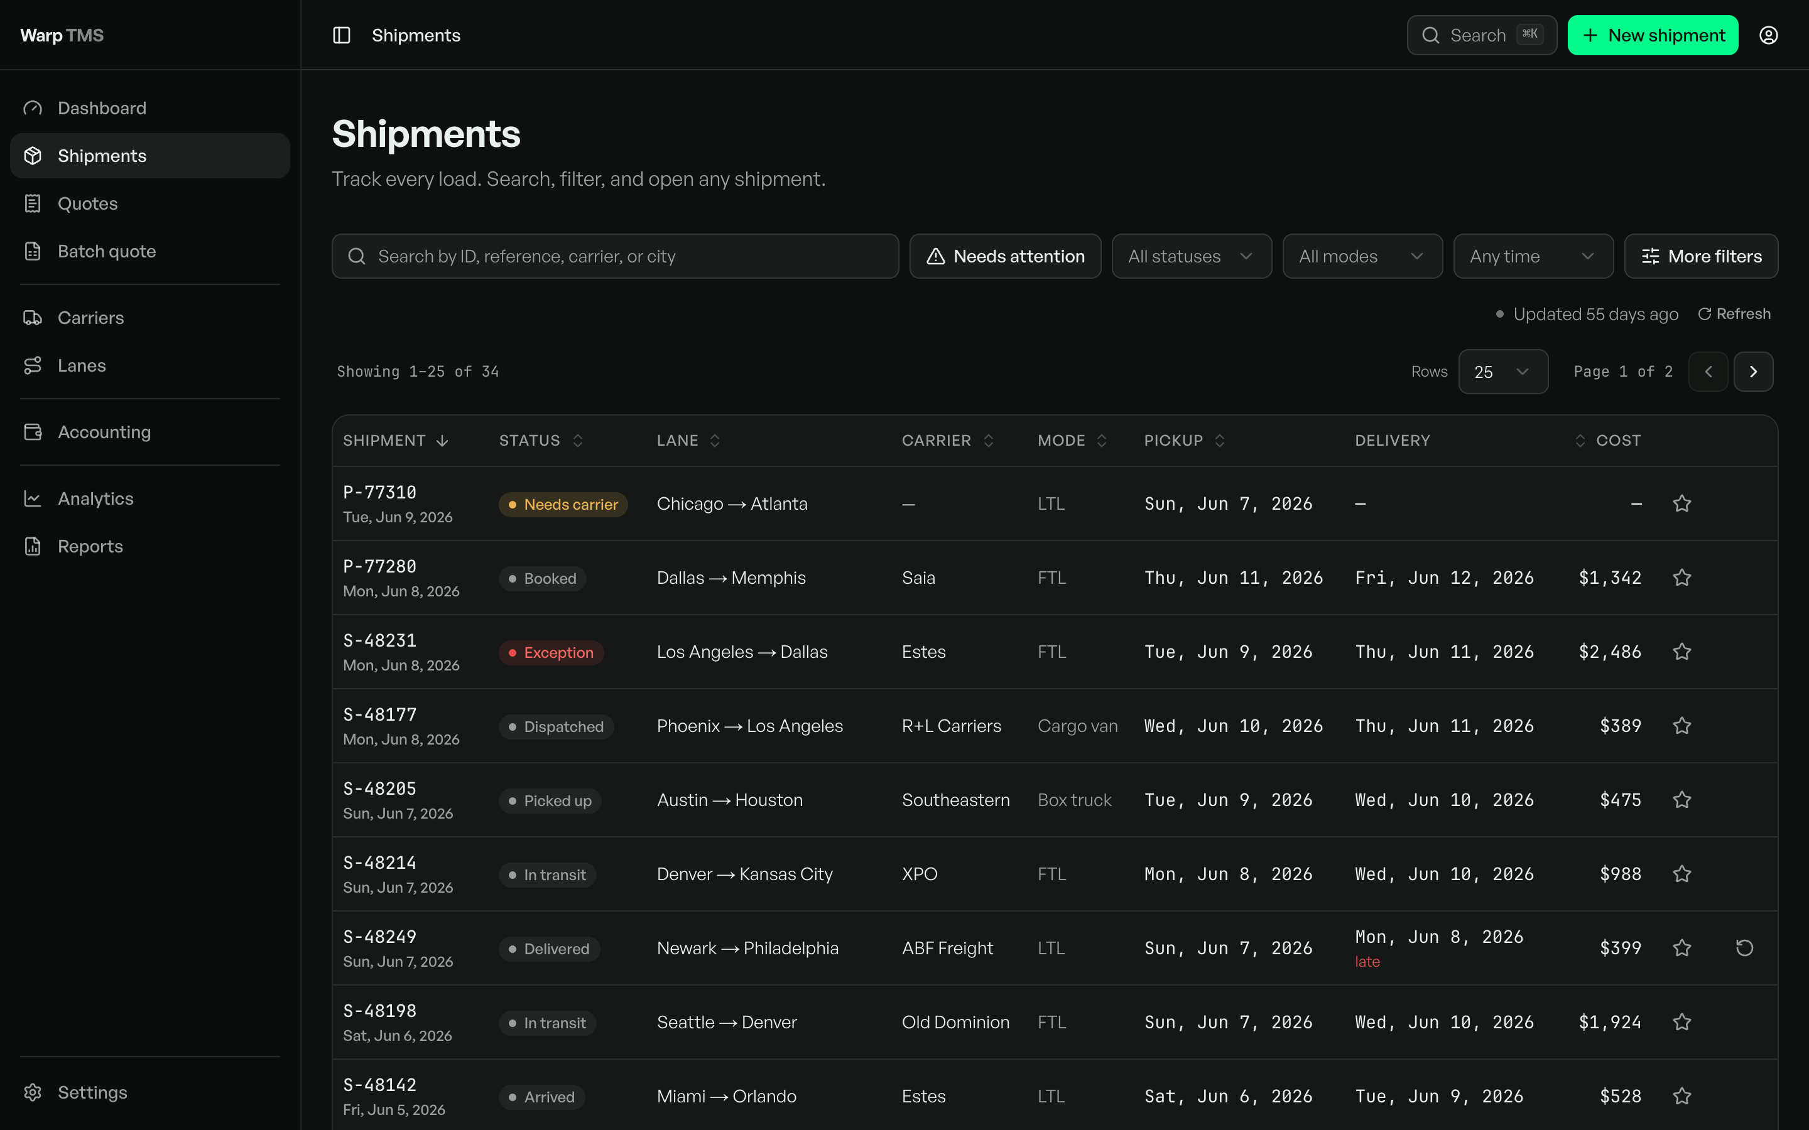Open shipment P-77310
This screenshot has width=1809, height=1130.
(x=380, y=493)
